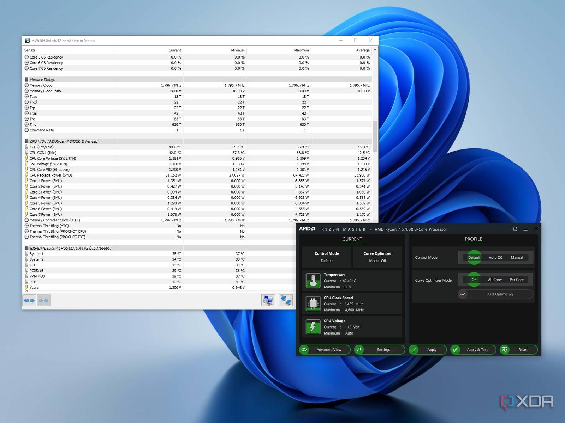The height and width of the screenshot is (423, 565).
Task: Set Control Mode to Auto OC
Action: point(495,258)
